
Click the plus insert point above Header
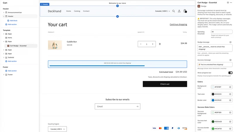click(x=118, y=6)
